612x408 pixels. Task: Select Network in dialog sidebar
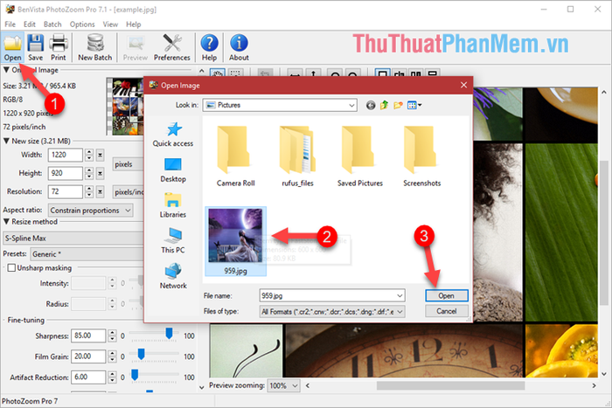173,277
